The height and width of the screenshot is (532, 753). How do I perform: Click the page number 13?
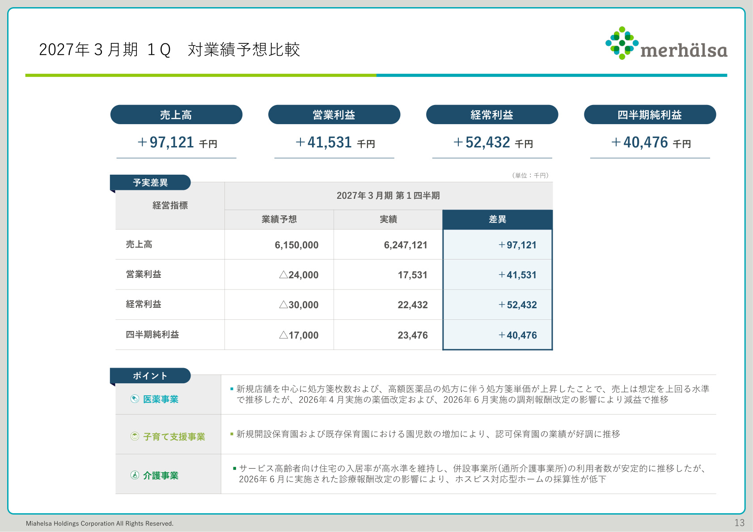pyautogui.click(x=740, y=523)
